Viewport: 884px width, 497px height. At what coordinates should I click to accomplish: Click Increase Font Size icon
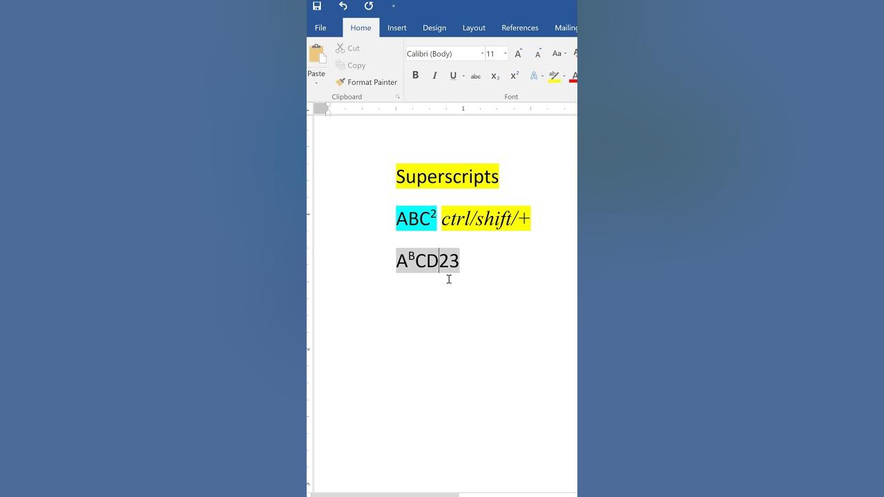click(x=519, y=54)
